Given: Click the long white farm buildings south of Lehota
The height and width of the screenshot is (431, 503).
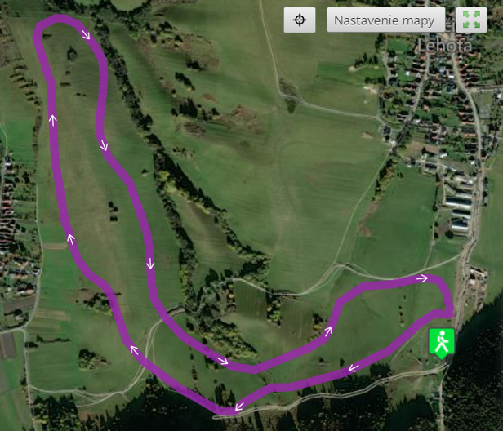Looking at the screenshot, I should (x=460, y=211).
